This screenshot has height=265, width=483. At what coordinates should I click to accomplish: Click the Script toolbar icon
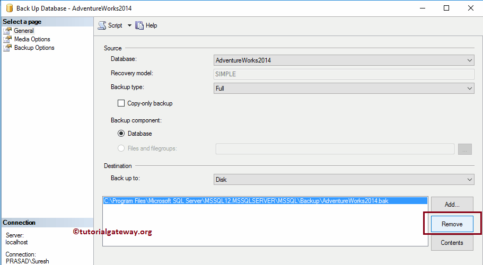coord(102,25)
